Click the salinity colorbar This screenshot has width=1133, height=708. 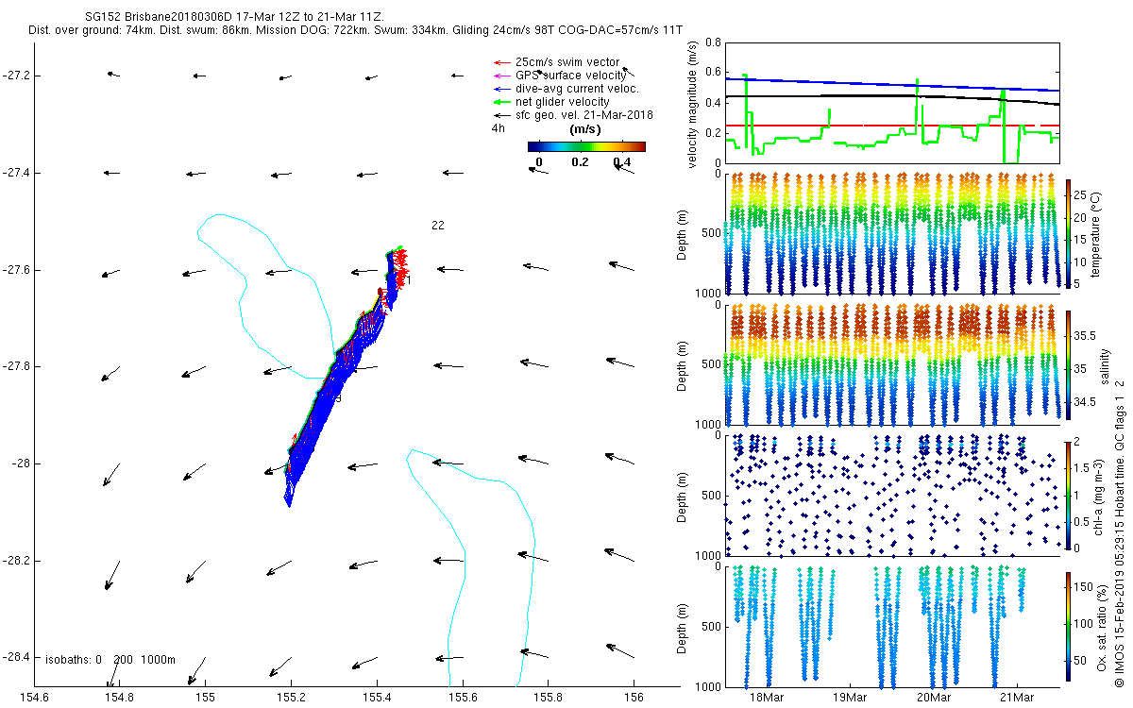[x=1068, y=364]
